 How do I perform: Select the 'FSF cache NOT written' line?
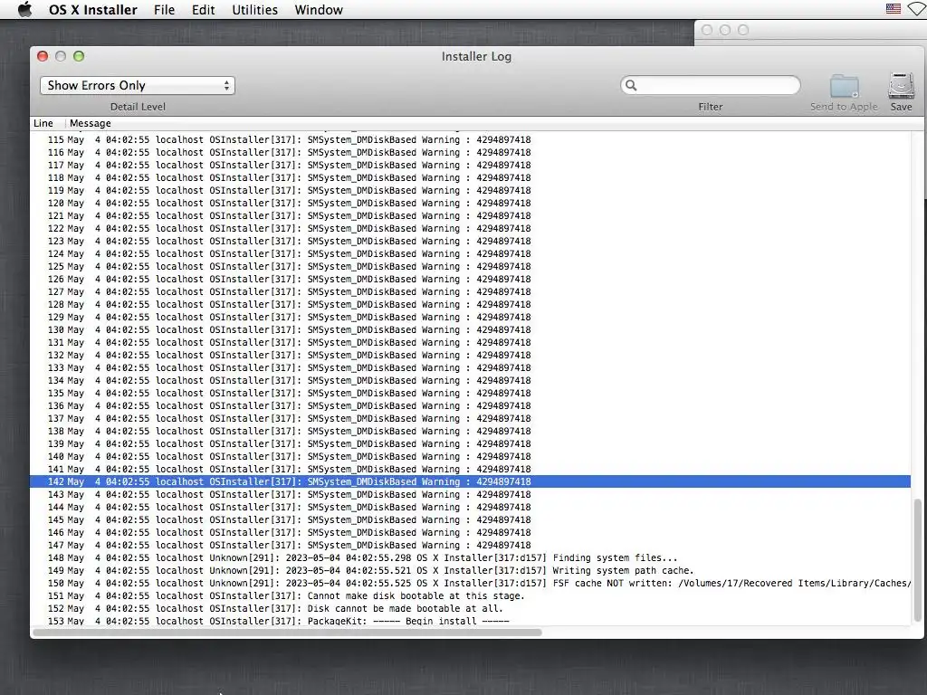pyautogui.click(x=470, y=584)
